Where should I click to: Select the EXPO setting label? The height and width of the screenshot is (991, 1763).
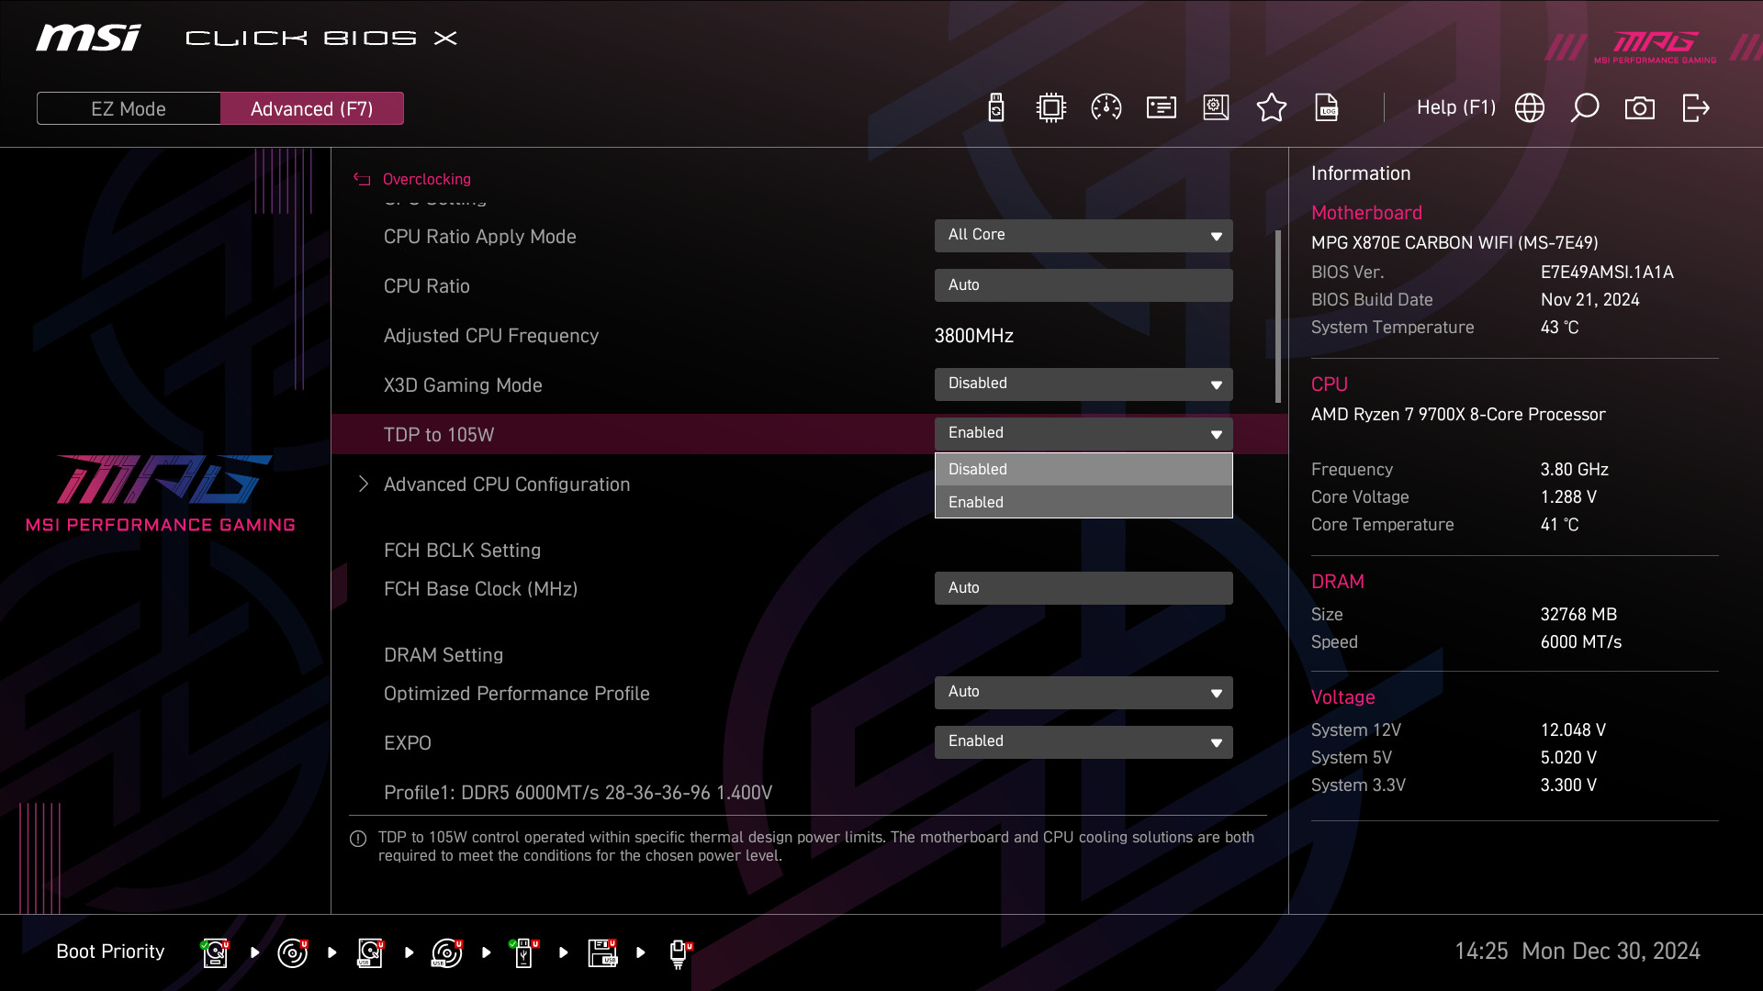[408, 743]
